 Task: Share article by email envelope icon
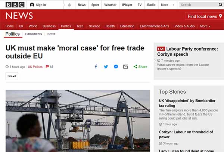pyautogui.click(x=125, y=67)
